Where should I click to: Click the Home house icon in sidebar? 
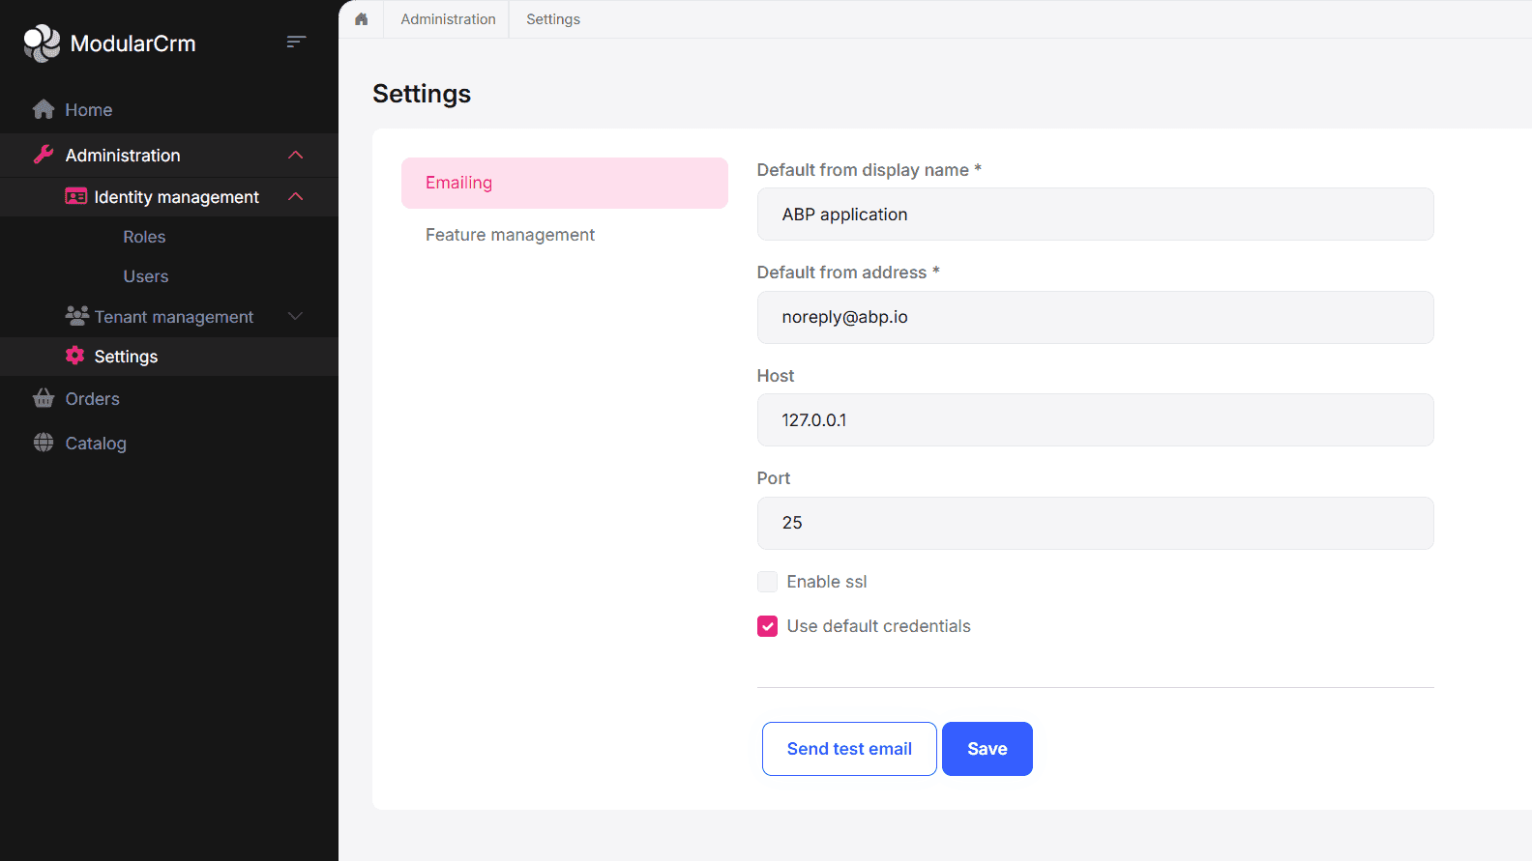coord(44,109)
